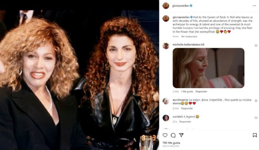Like coriale5's comment heart

click(256, 118)
